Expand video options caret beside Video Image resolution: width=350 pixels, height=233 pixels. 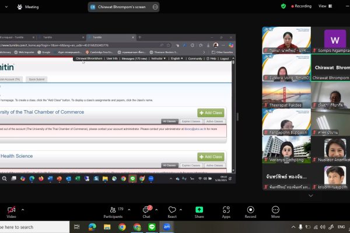(x=23, y=210)
